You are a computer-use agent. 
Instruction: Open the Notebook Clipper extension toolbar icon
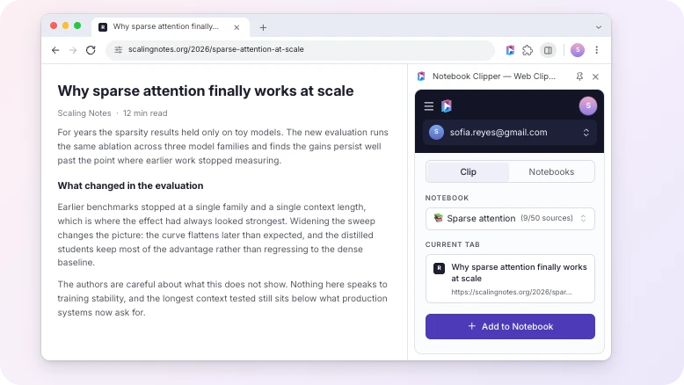pyautogui.click(x=510, y=50)
